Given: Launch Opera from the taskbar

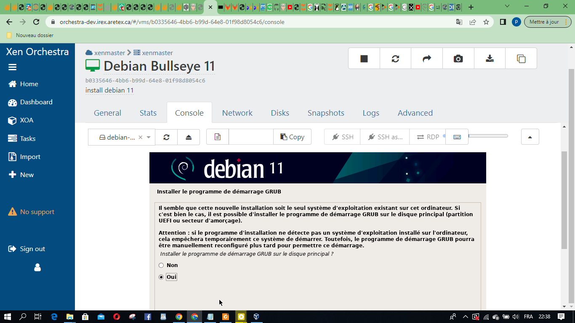Looking at the screenshot, I should click(116, 317).
